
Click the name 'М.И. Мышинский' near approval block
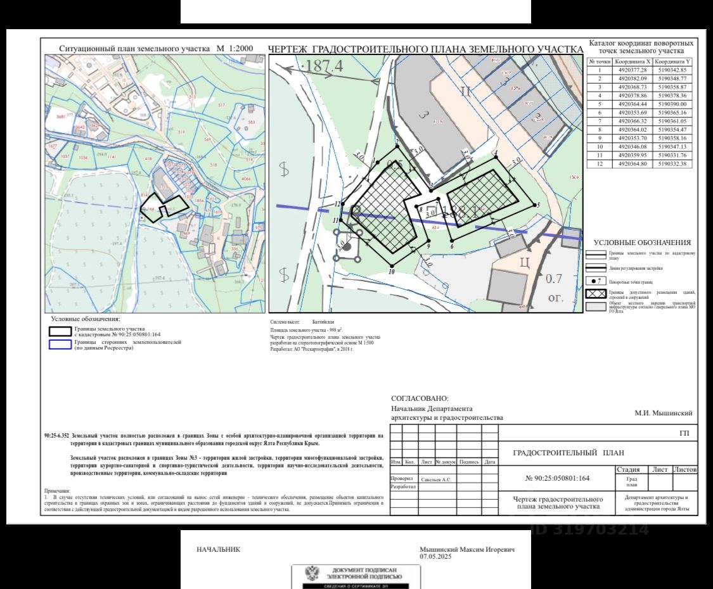pos(664,413)
